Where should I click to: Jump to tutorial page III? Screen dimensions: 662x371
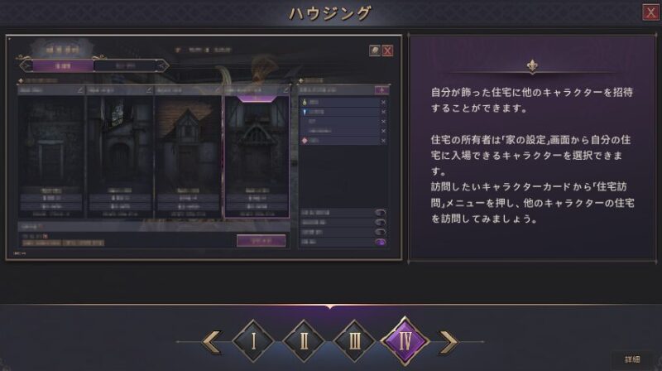click(x=354, y=341)
